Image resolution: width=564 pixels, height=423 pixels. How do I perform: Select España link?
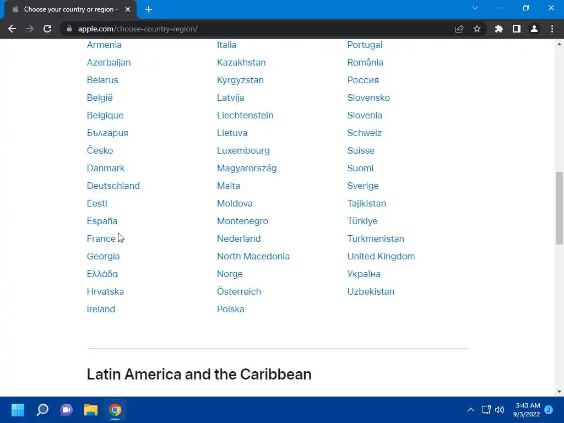click(x=102, y=221)
